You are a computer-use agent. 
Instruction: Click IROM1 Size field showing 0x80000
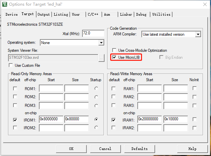click(x=77, y=119)
